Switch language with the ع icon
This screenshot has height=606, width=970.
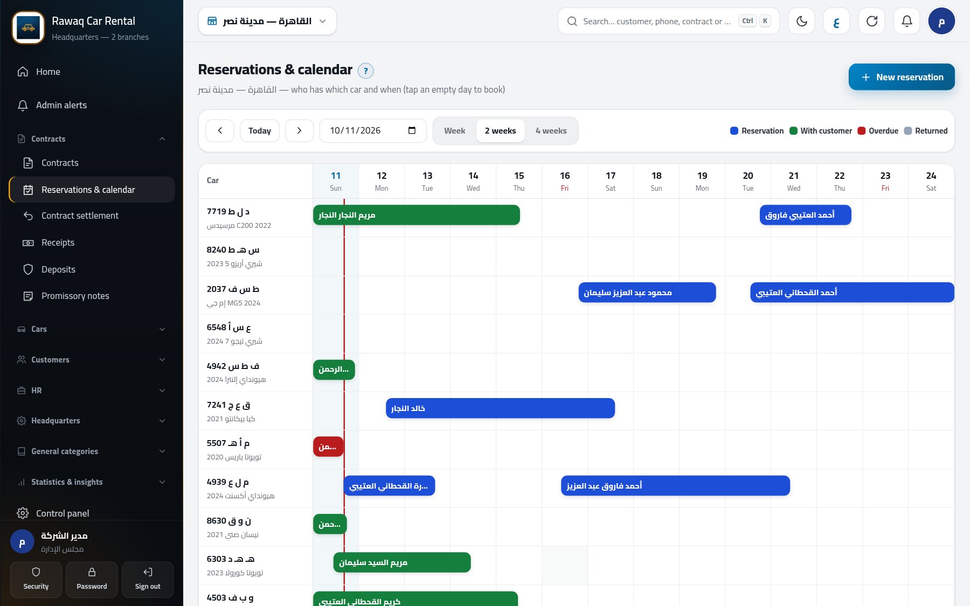(x=836, y=21)
